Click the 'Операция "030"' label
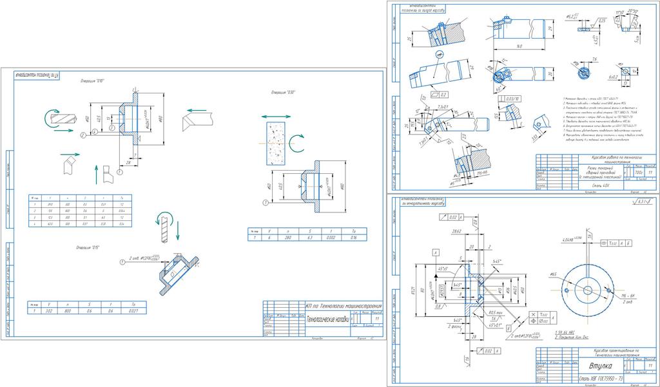660x387 pixels. click(x=283, y=92)
